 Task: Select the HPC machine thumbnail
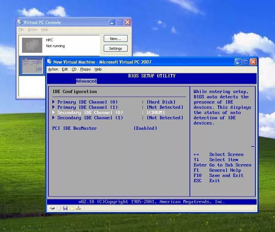(x=32, y=45)
